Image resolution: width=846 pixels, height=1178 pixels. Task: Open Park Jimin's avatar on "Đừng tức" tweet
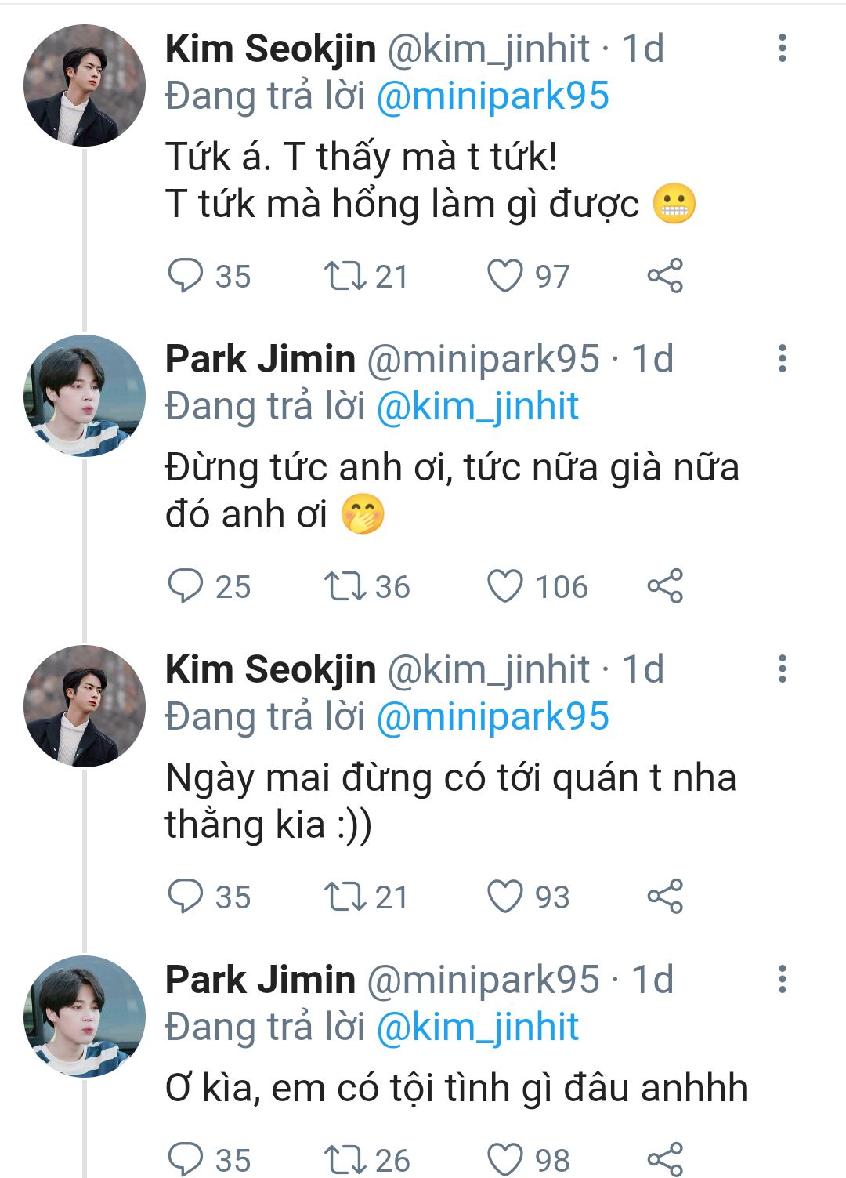pyautogui.click(x=85, y=396)
